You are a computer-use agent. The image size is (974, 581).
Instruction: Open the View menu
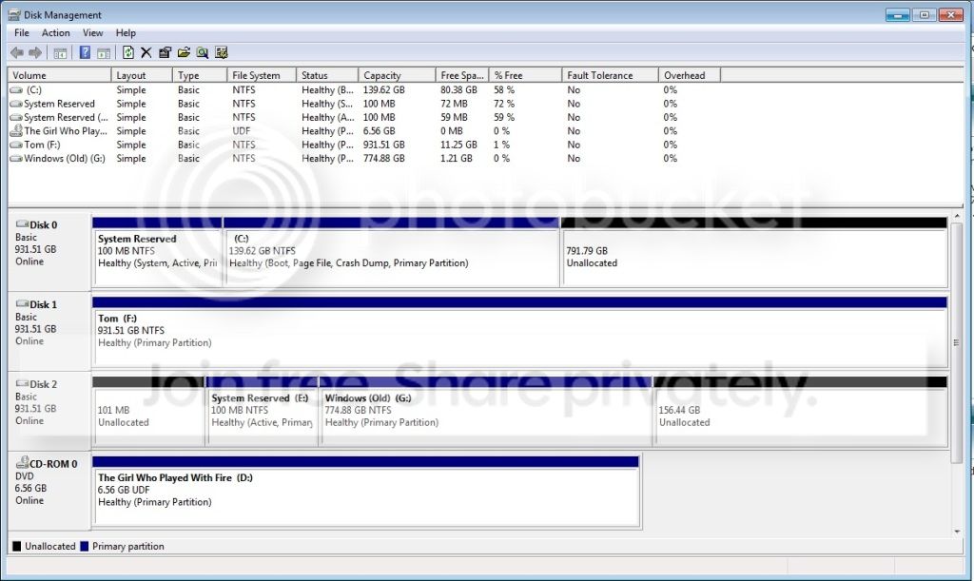(x=92, y=33)
